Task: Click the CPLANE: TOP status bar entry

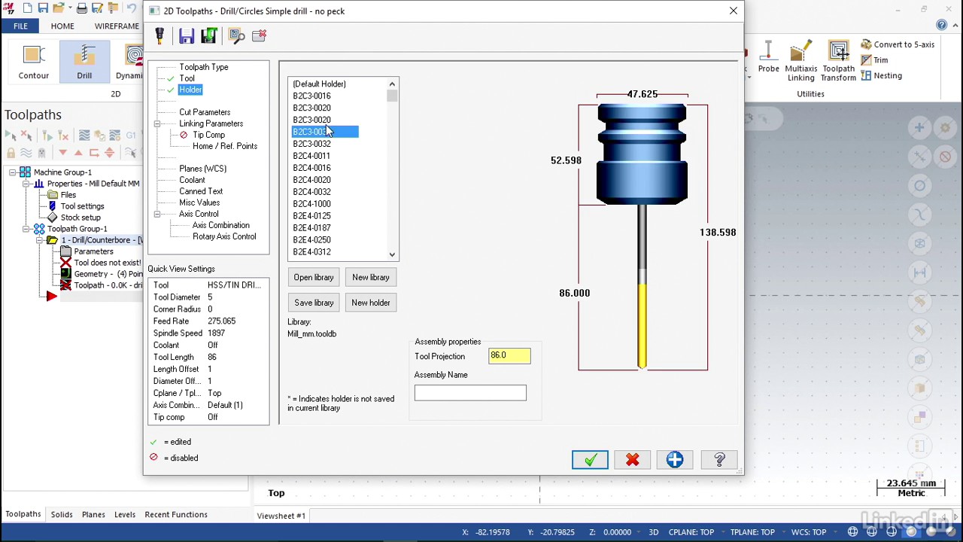Action: click(x=691, y=532)
